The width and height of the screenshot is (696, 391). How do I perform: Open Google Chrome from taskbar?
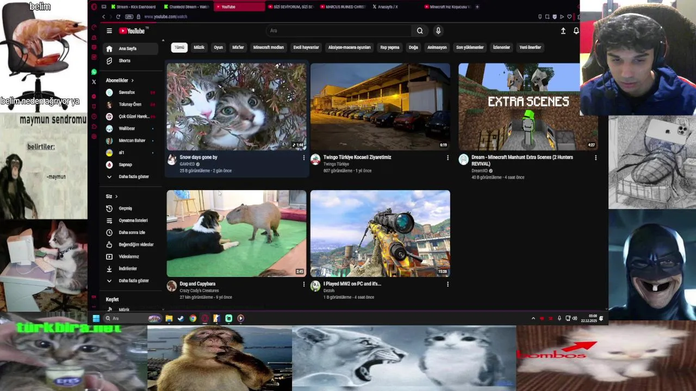[193, 318]
